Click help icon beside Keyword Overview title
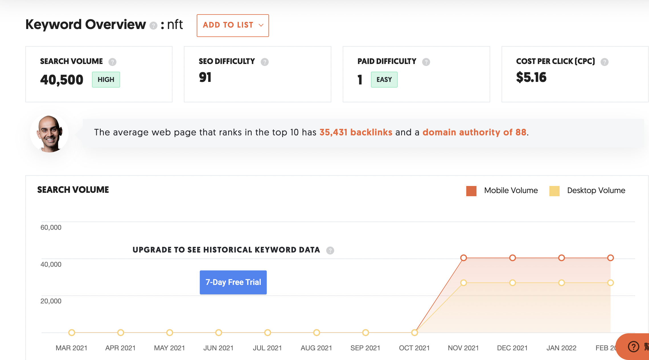649x360 pixels. (153, 26)
